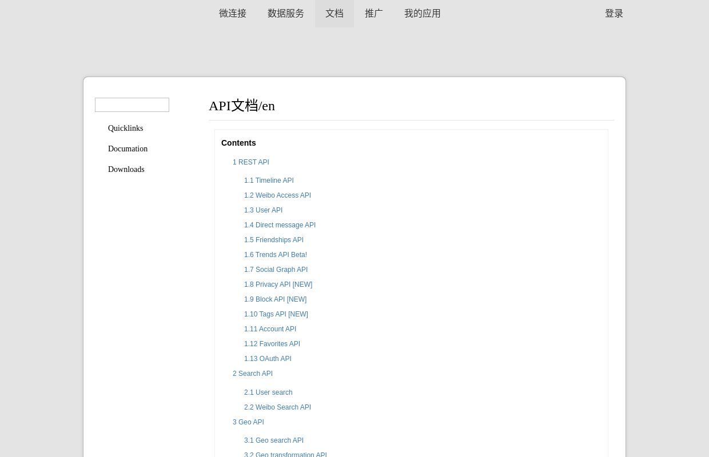Open 1.1 Timeline API link

[269, 181]
